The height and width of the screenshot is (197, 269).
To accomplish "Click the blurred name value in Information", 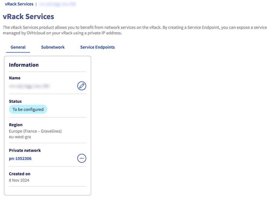I will pos(30,86).
